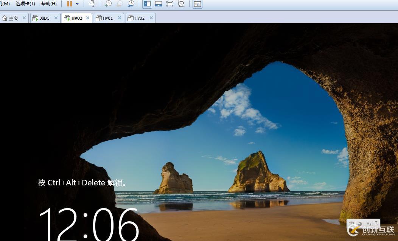
Task: Close the 08DC tab
Action: pos(56,18)
